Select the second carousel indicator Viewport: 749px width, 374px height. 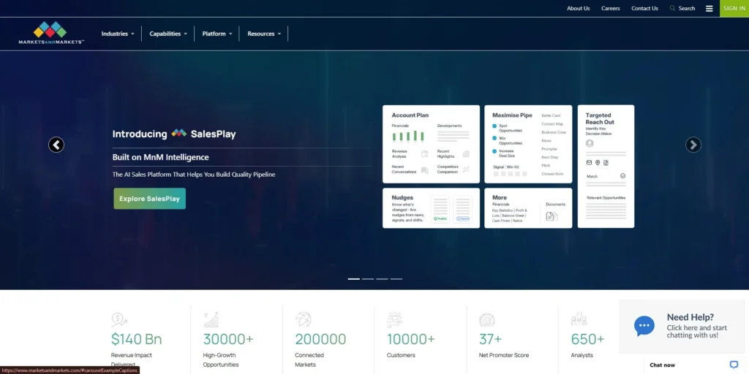tap(368, 278)
